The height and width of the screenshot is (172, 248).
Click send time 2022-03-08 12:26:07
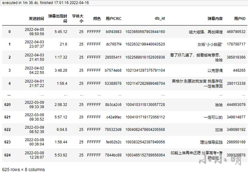click(34, 155)
